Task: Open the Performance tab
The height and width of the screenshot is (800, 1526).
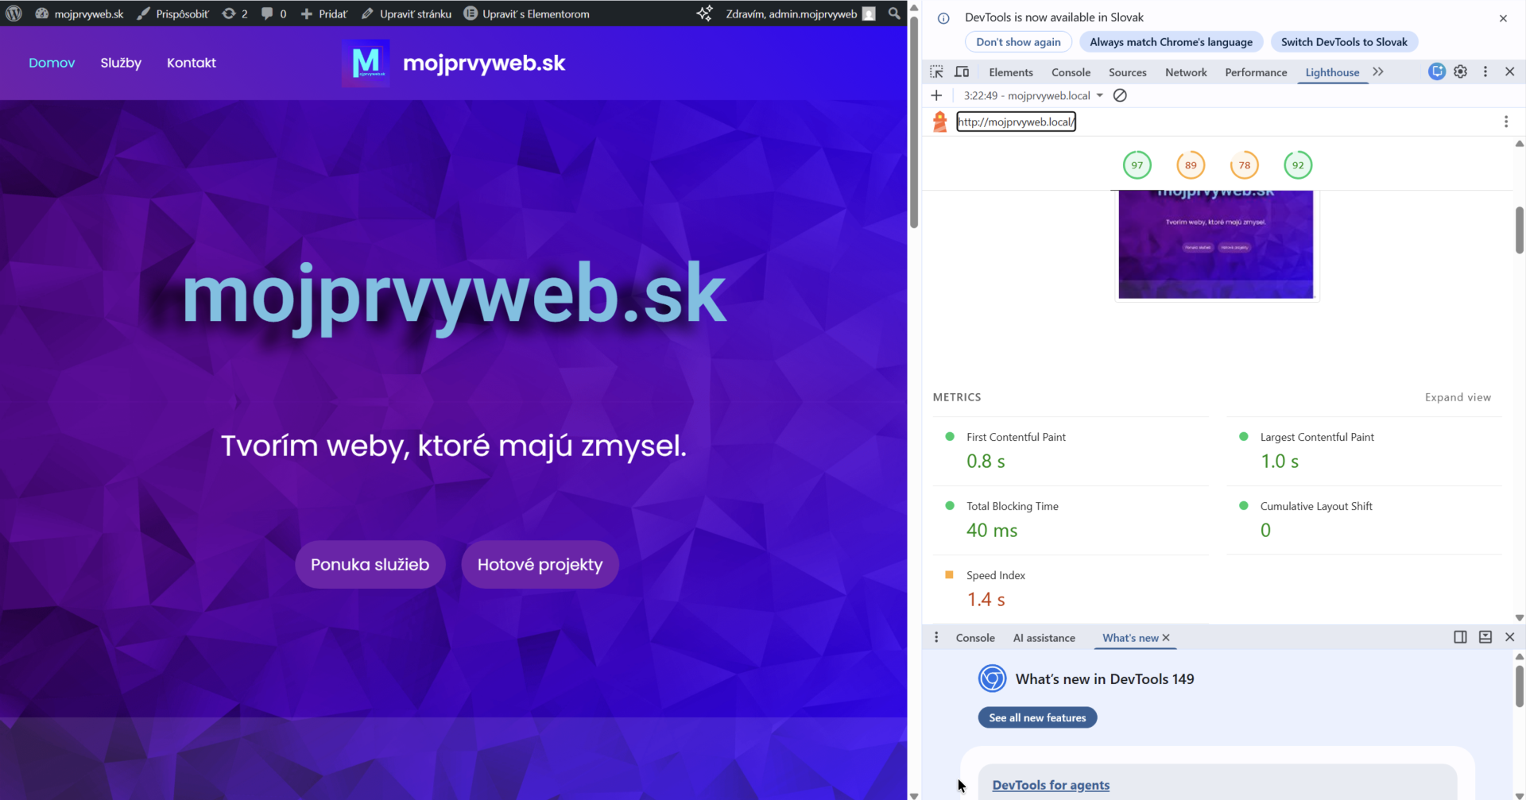Action: point(1256,72)
